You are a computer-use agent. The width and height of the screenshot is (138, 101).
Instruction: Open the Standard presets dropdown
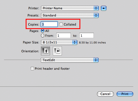click(70, 15)
